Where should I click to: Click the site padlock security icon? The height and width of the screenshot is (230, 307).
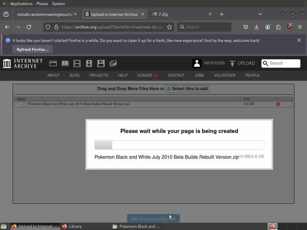(56, 27)
